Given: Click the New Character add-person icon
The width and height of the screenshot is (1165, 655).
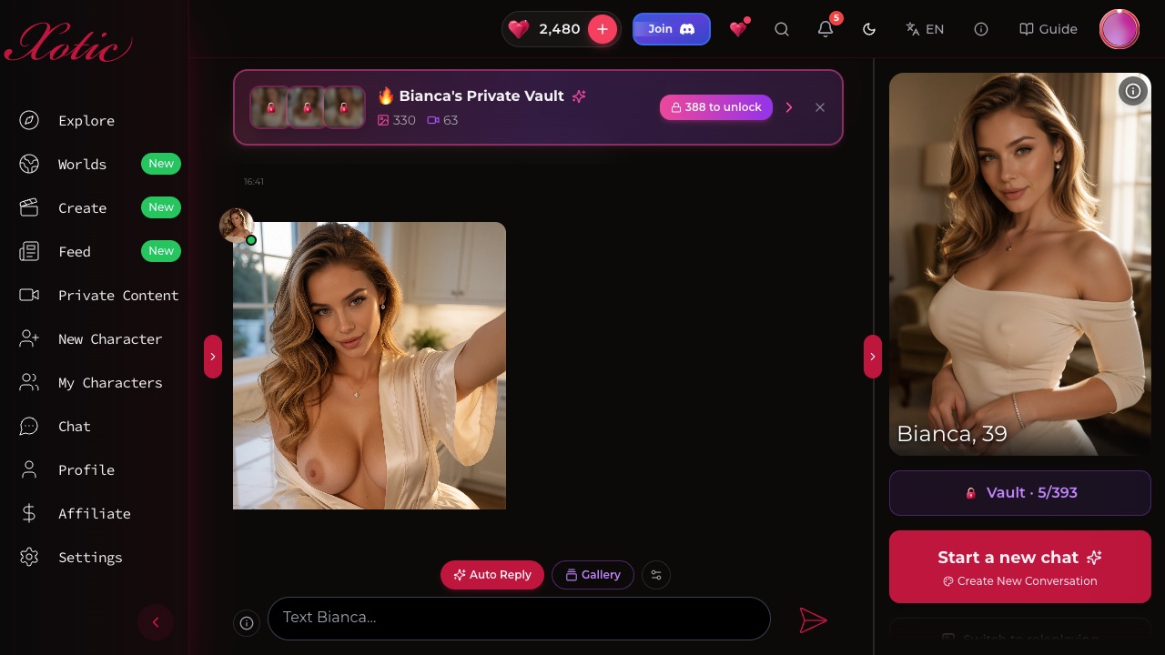Looking at the screenshot, I should [x=29, y=339].
